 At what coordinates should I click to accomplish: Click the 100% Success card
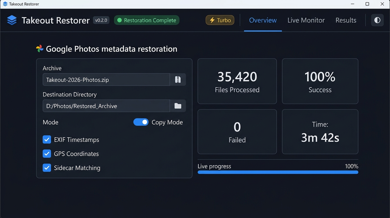320,81
